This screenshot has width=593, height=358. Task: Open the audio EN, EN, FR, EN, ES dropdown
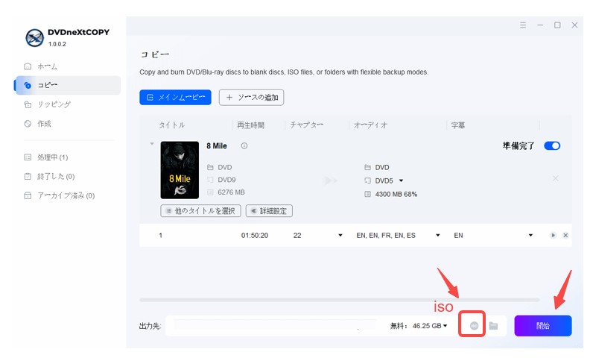click(437, 236)
